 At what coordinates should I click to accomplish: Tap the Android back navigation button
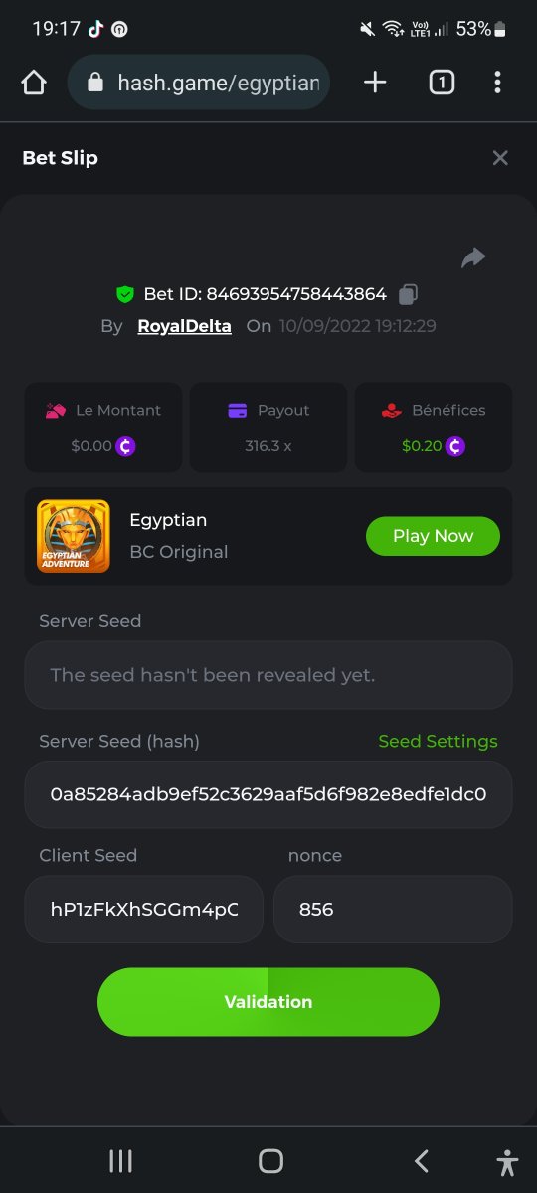422,1160
